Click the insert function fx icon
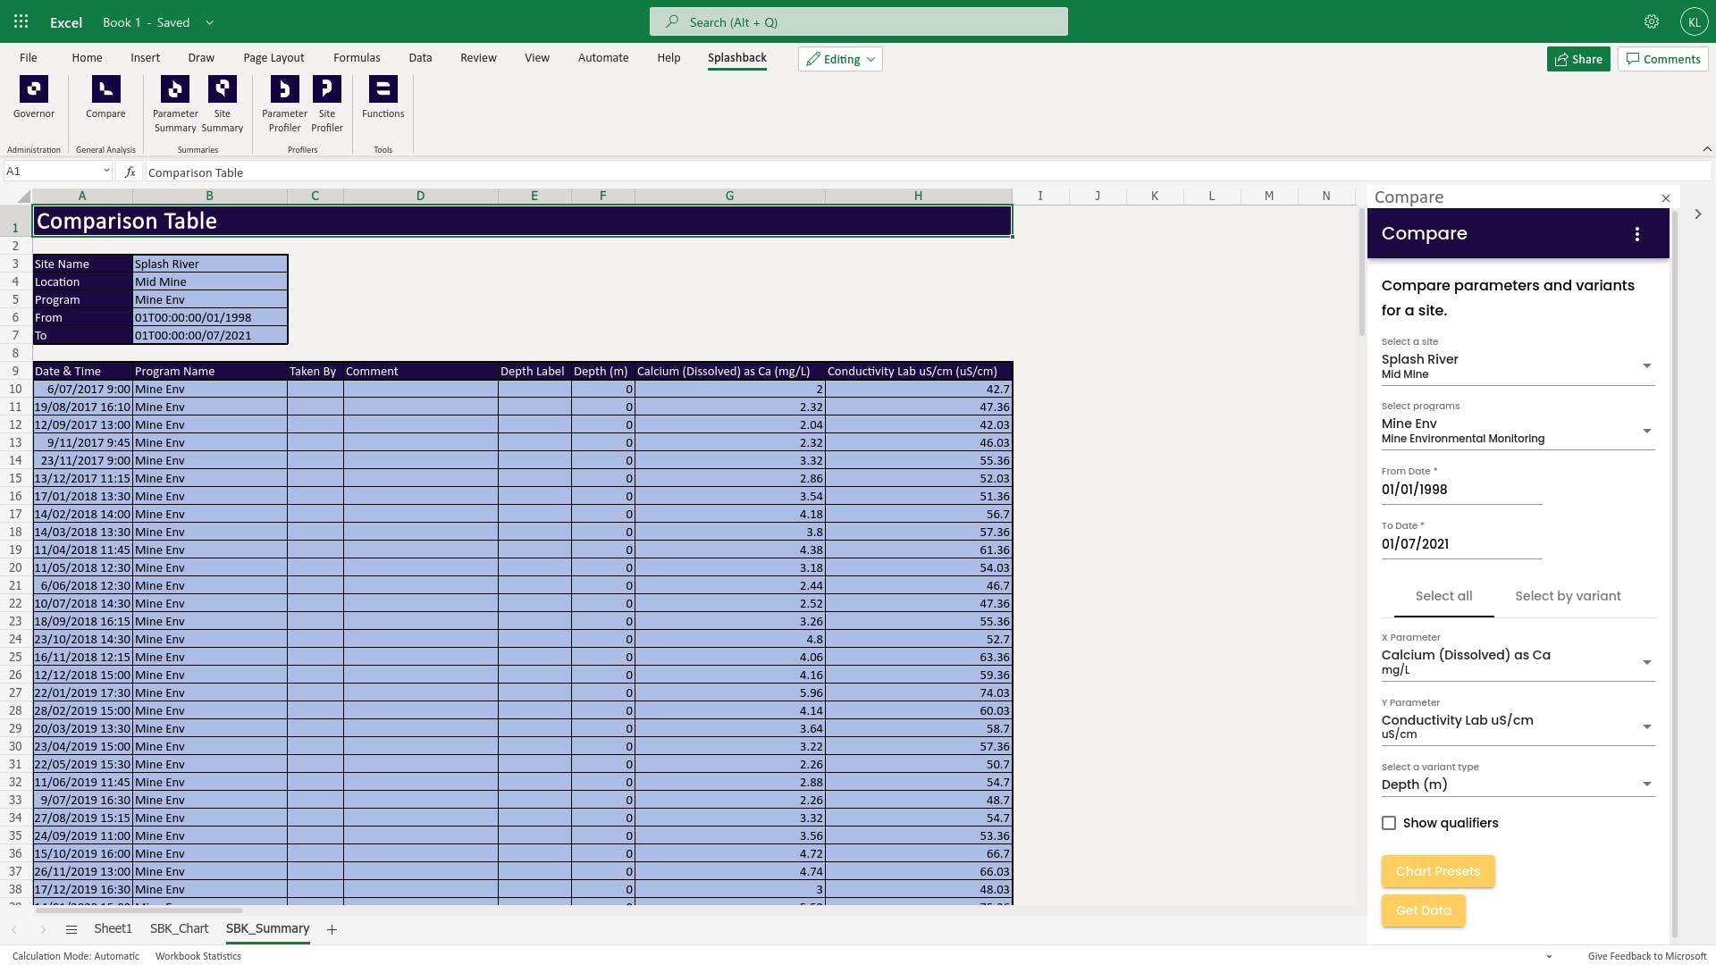The width and height of the screenshot is (1716, 965). [x=130, y=172]
